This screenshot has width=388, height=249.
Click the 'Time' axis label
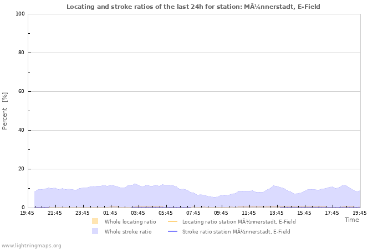[x=351, y=220]
